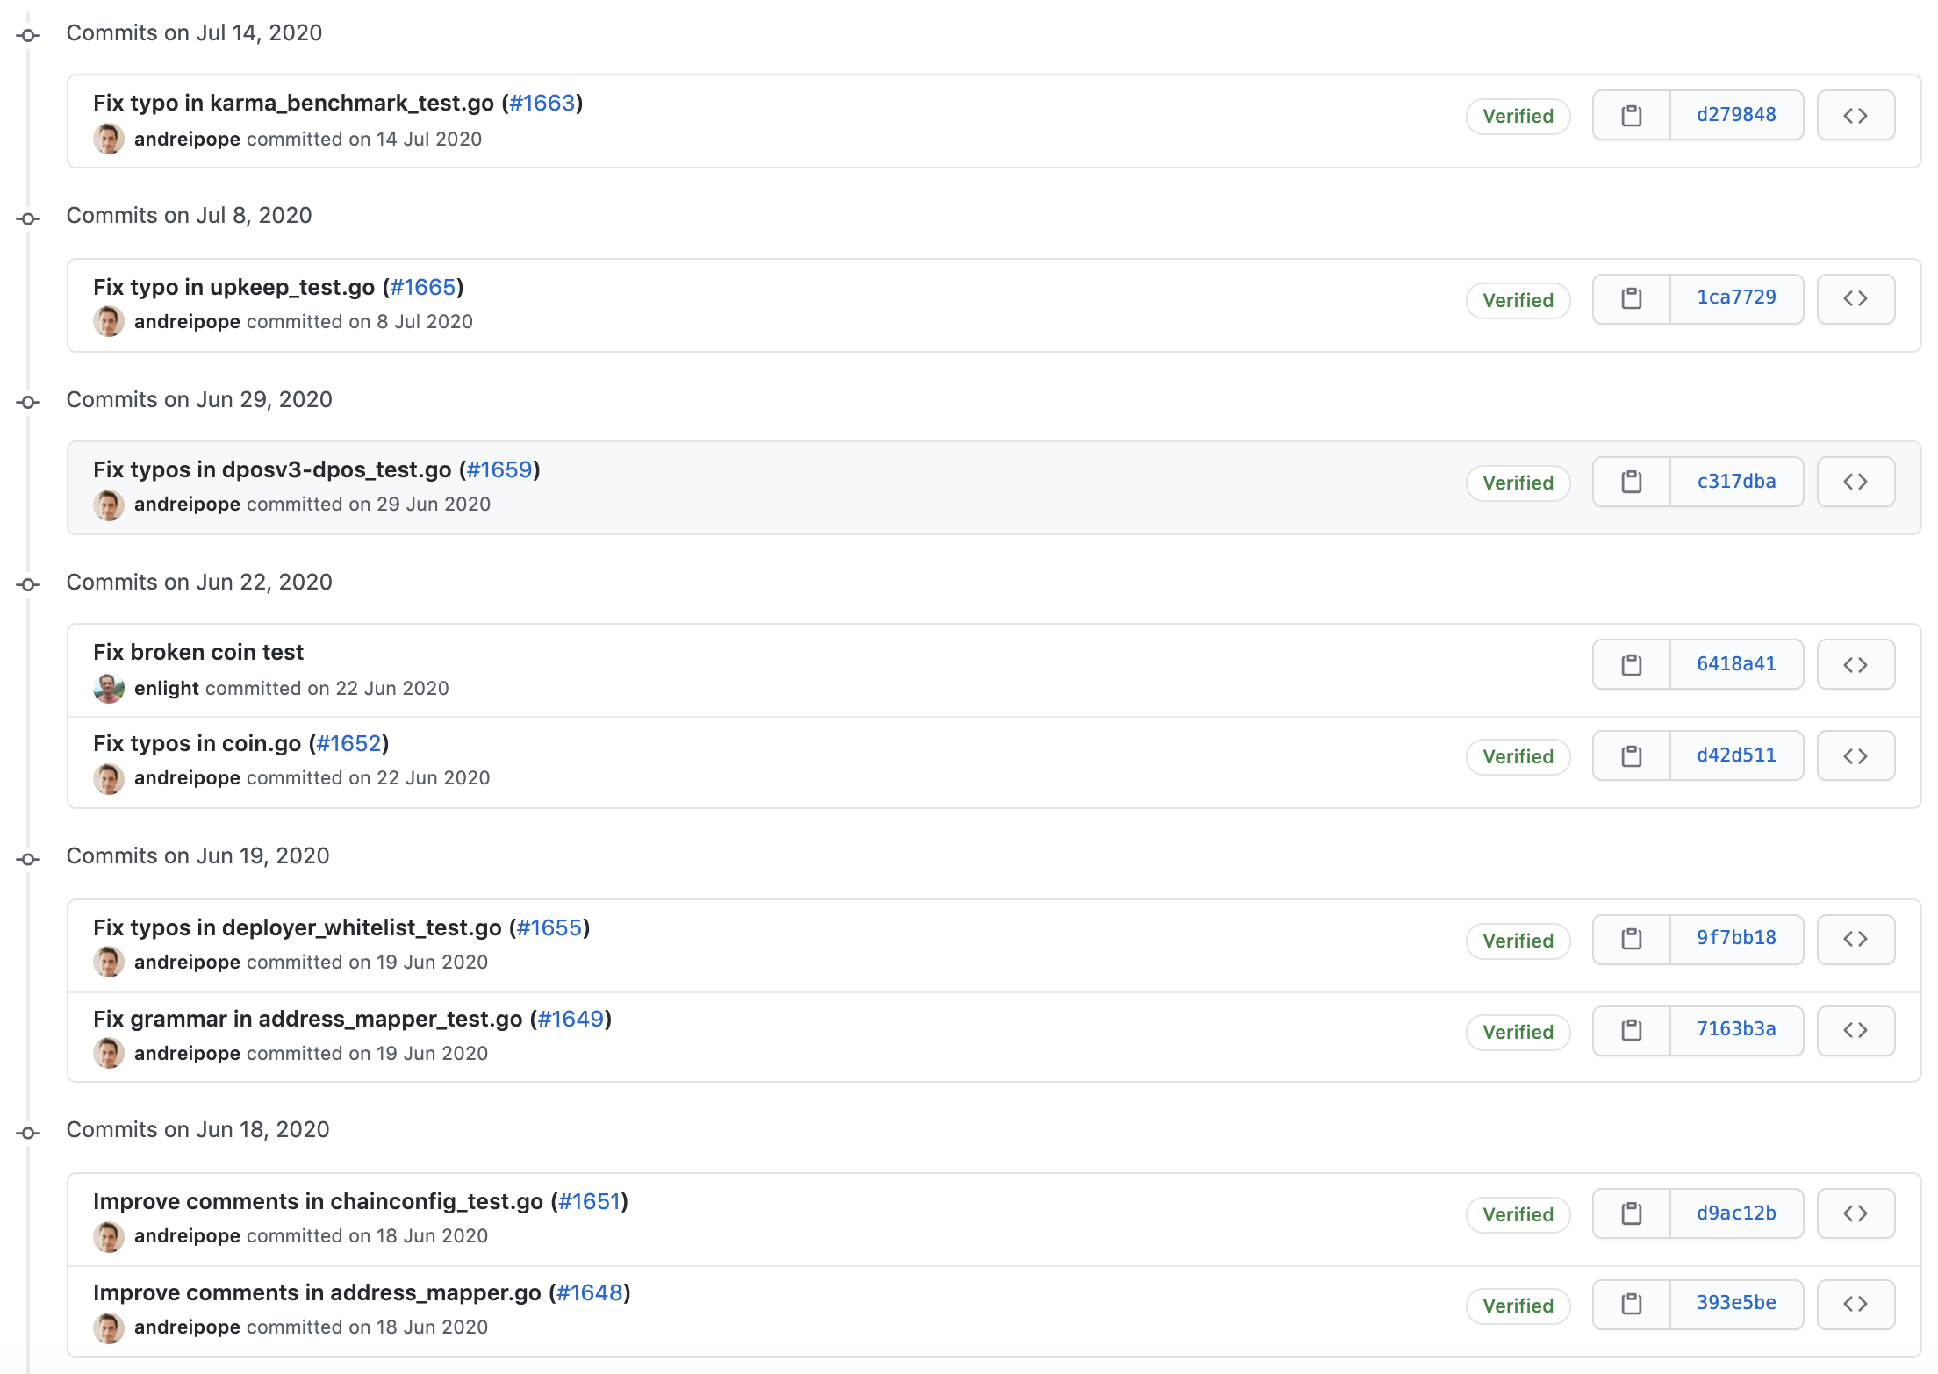Screen dimensions: 1938x1374
Task: Show Verified details for coin.go typo commit
Action: pos(1518,756)
